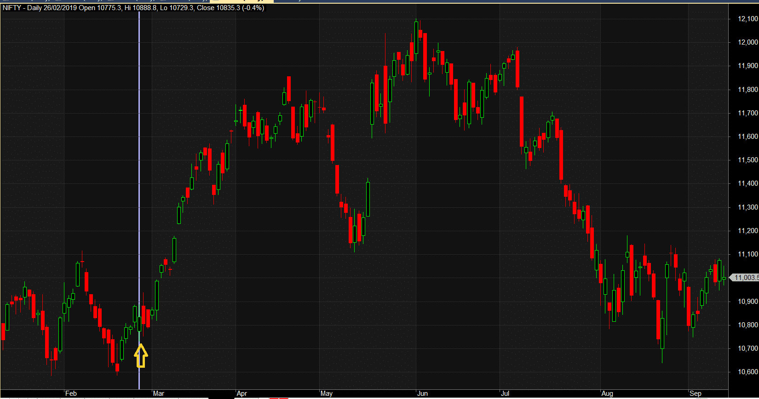The image size is (759, 399).
Task: Click the 10,600 price axis label
Action: coord(747,372)
